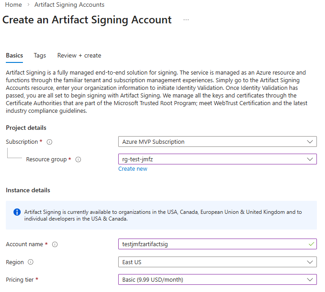The image size is (325, 292).
Task: Click the Subscription info icon
Action: (x=49, y=142)
